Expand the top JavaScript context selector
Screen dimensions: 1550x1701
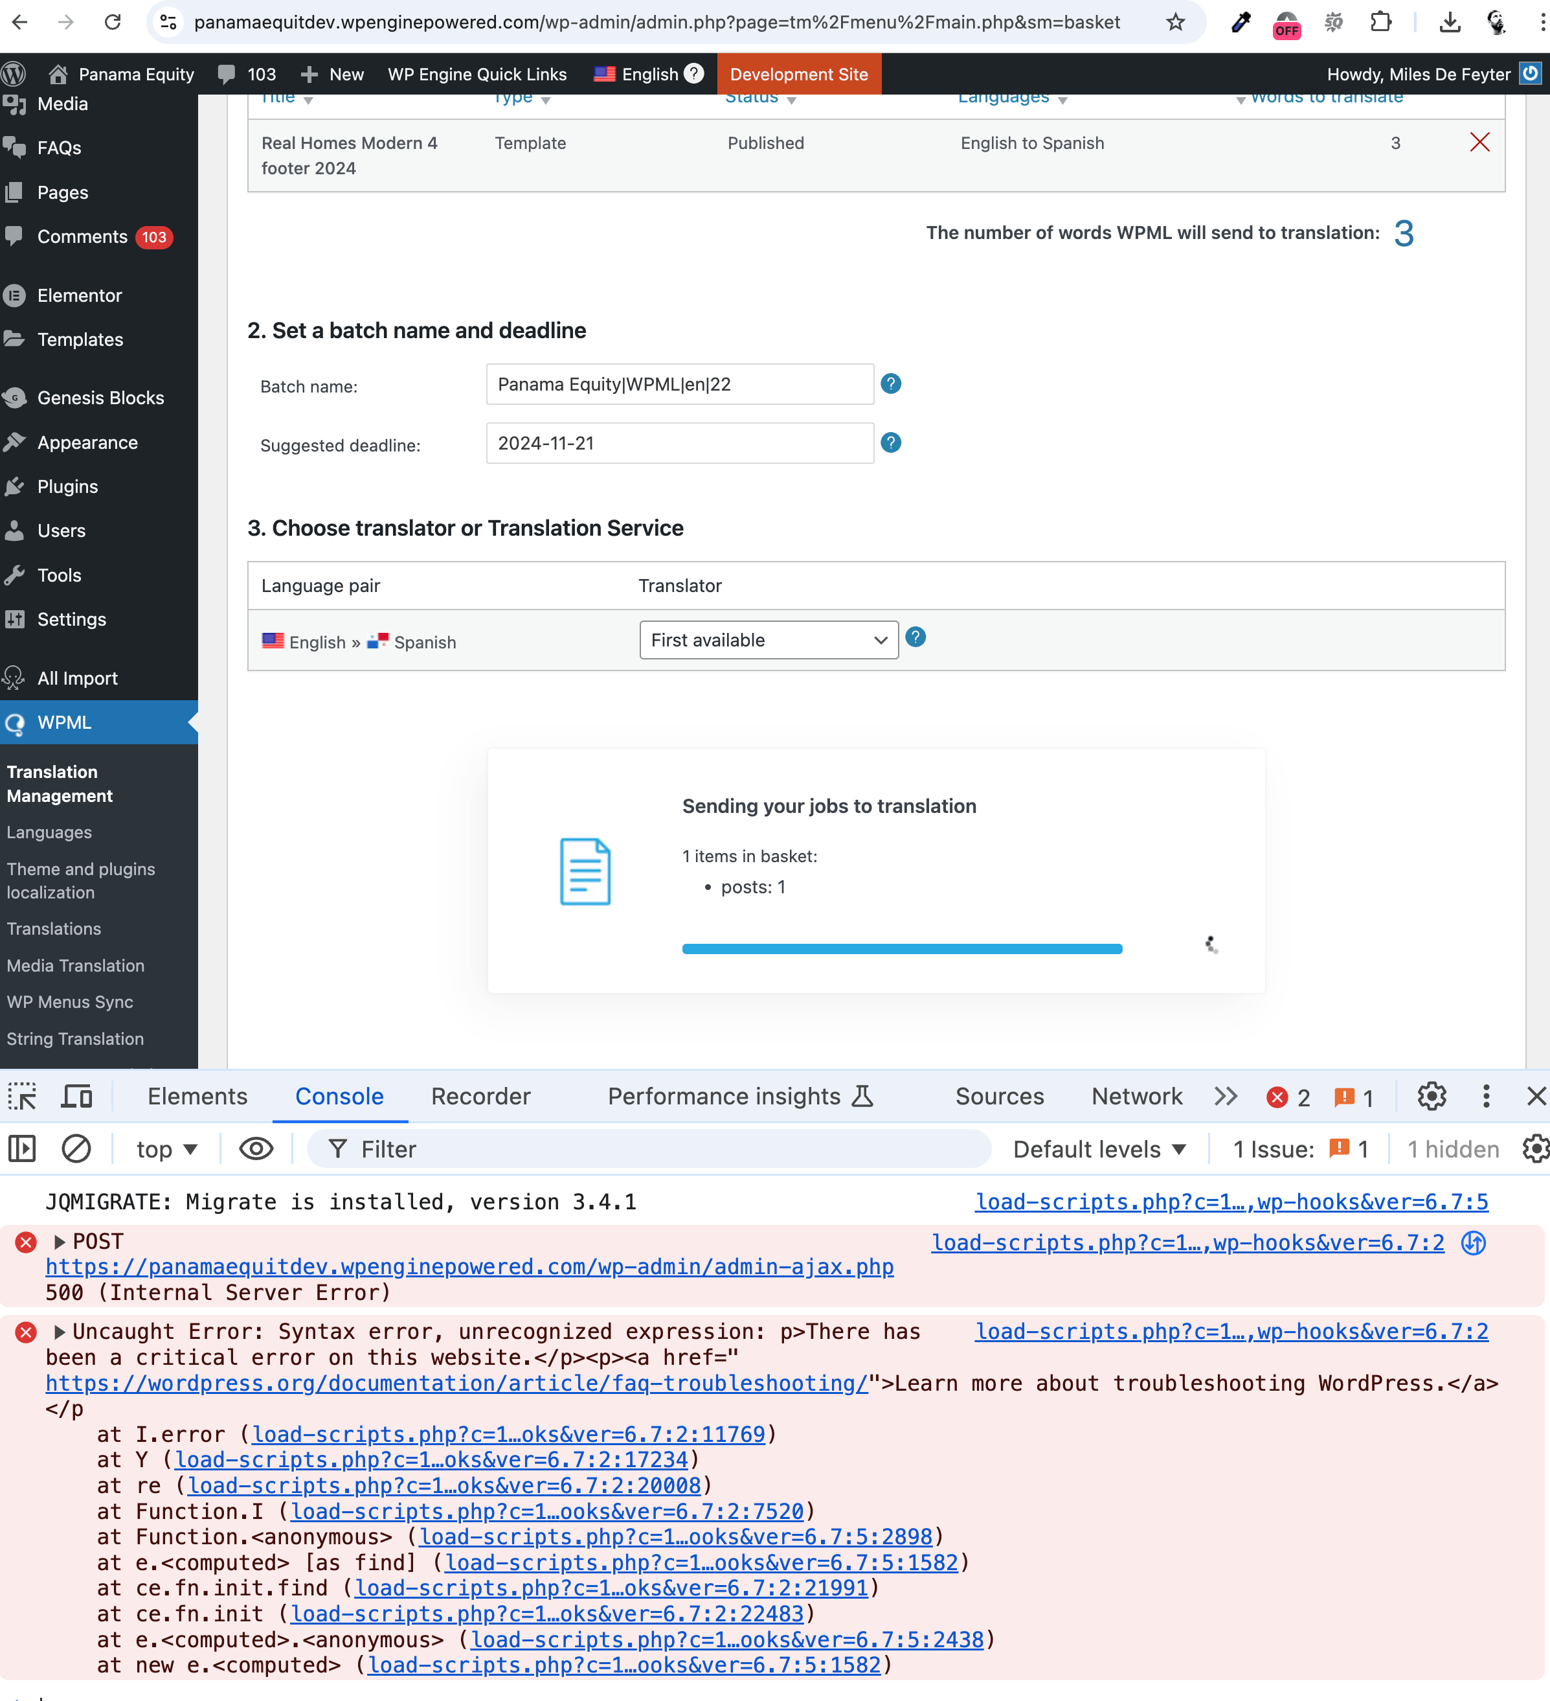point(166,1148)
